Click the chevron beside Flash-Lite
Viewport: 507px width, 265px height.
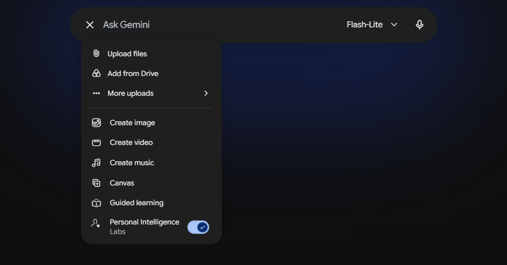tap(394, 25)
